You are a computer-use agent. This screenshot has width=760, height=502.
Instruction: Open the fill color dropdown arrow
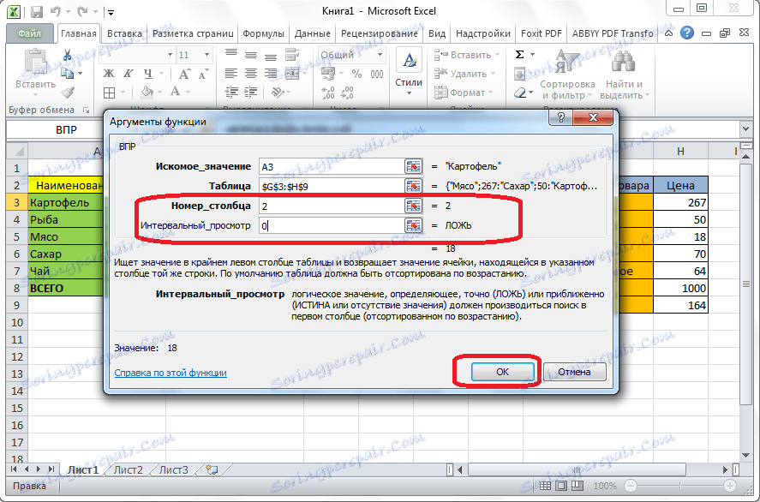(159, 91)
